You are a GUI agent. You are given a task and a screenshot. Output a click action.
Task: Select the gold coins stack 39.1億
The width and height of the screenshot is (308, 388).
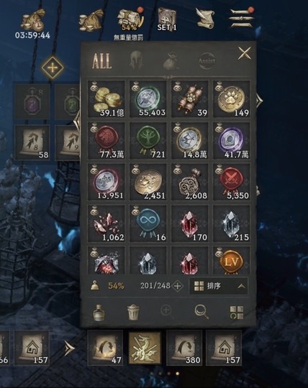pyautogui.click(x=107, y=99)
